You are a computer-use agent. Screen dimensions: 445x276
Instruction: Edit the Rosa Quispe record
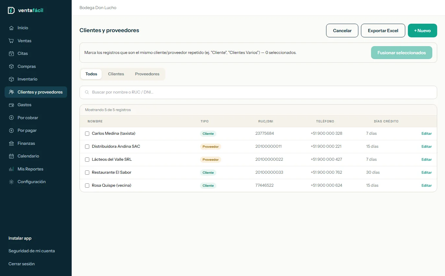(x=426, y=185)
